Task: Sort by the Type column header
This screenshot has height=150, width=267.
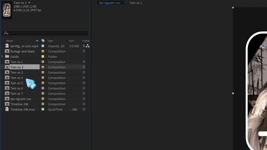Action: click(x=50, y=41)
